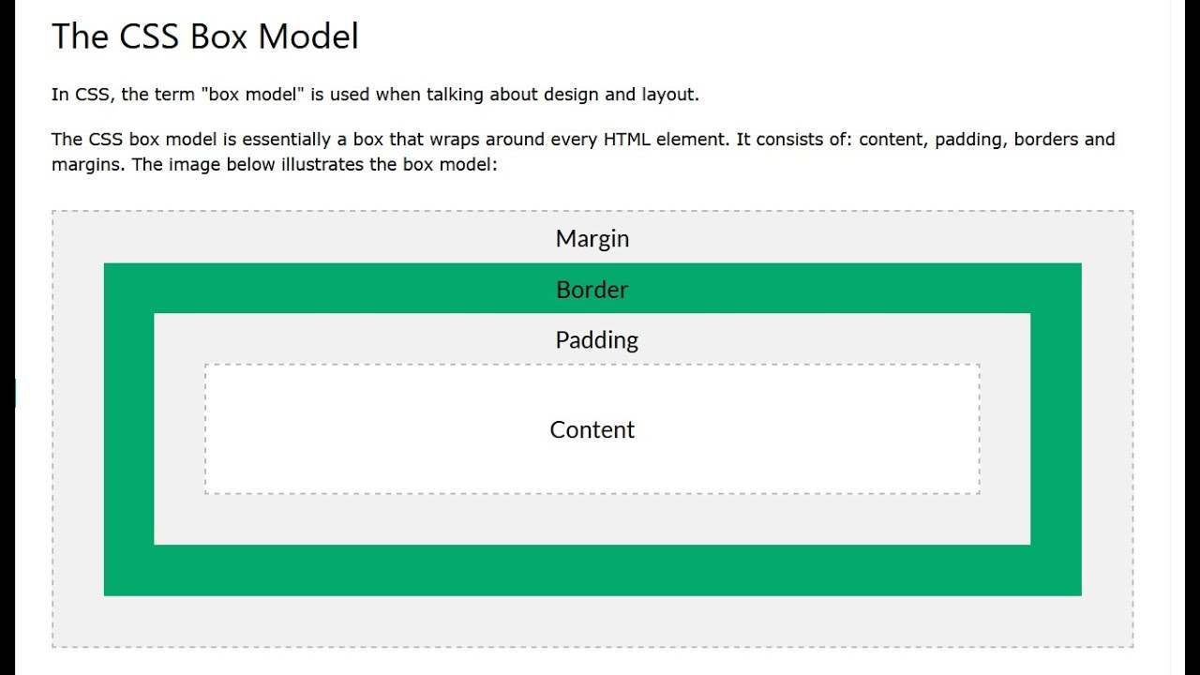Click the gray padding area below the content box
This screenshot has height=675, width=1200.
[592, 519]
